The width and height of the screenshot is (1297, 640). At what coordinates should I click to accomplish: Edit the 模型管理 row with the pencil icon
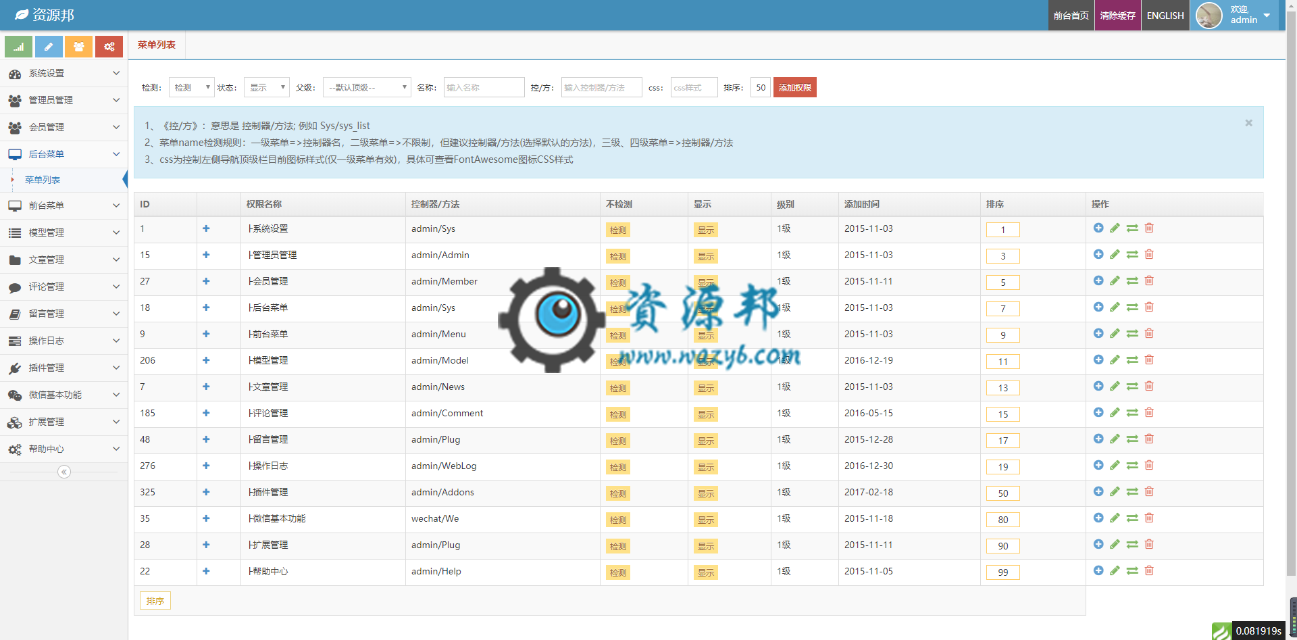(x=1115, y=360)
